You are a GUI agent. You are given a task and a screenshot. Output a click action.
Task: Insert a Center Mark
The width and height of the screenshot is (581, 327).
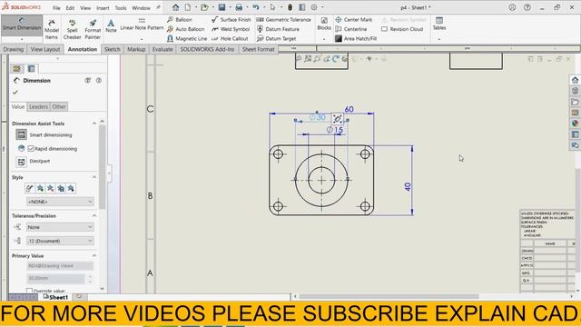[x=354, y=20]
